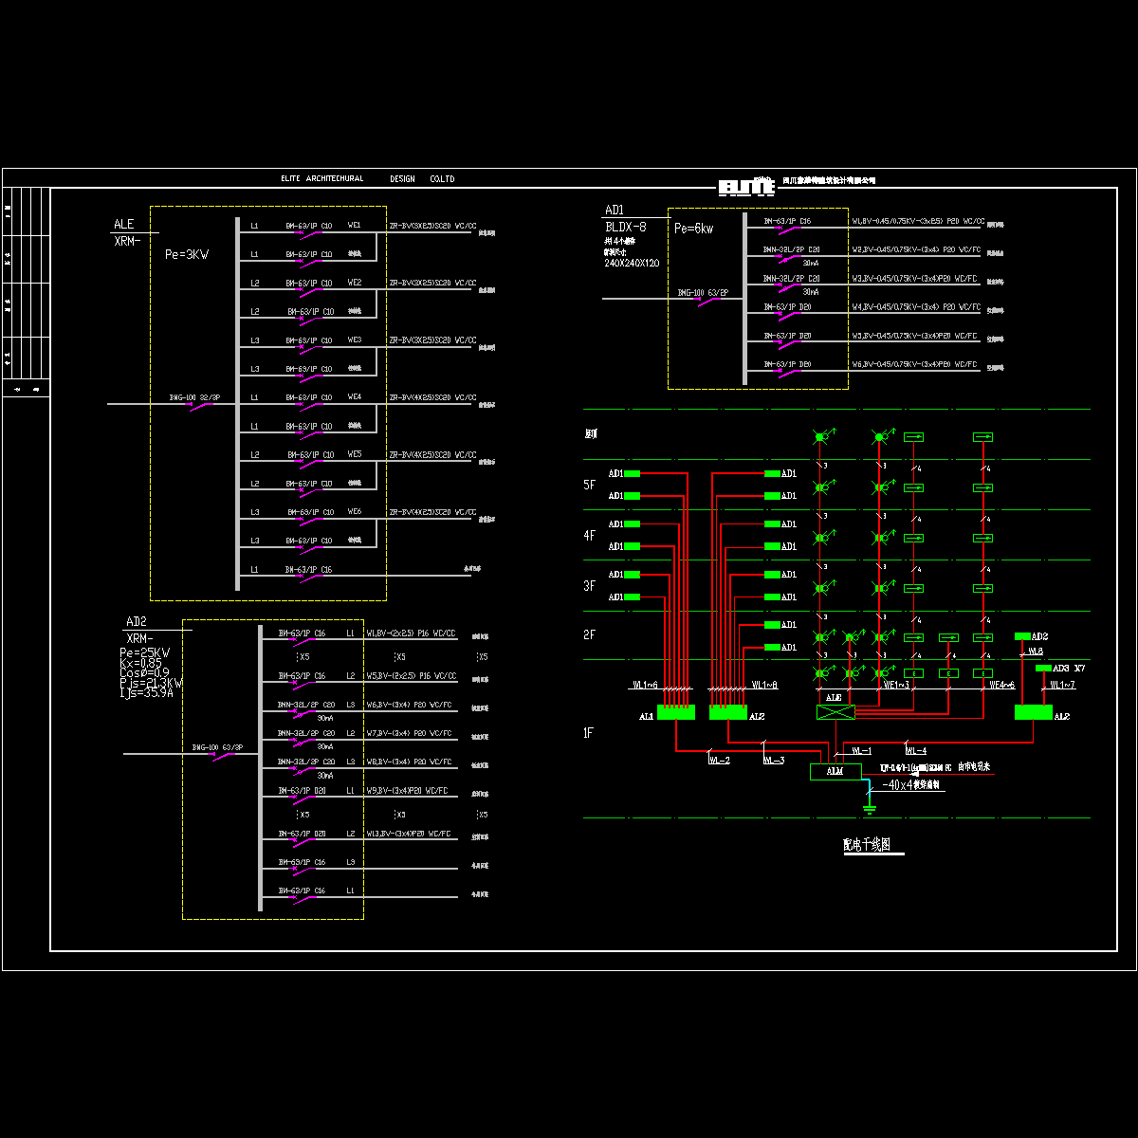1138x1138 pixels.
Task: Click the WE1 circuit breaker switch symbol
Action: (x=309, y=232)
